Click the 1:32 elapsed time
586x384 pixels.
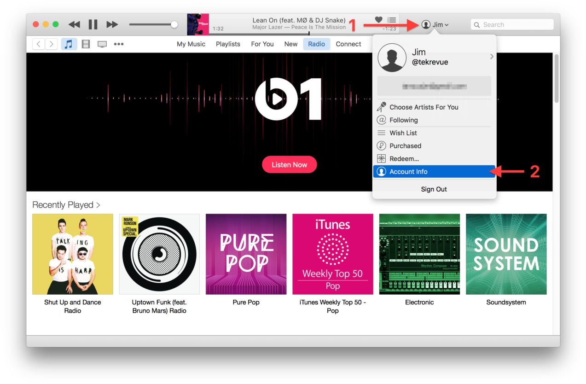[218, 29]
